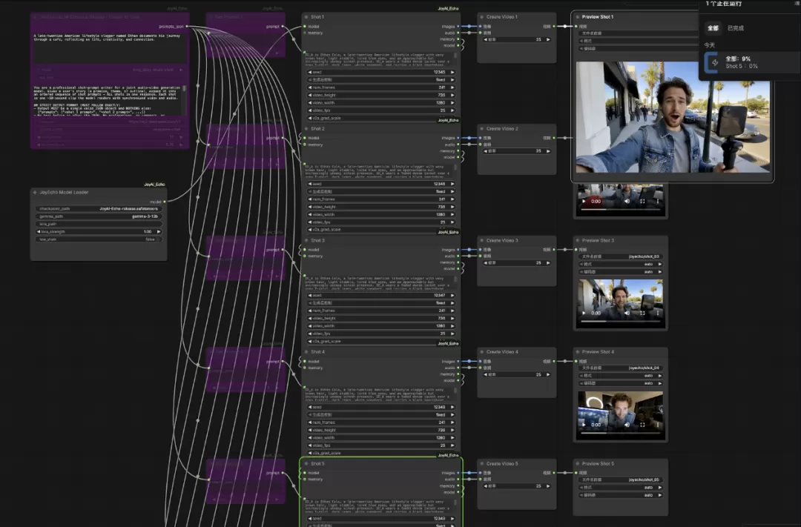Edit the gemma_path field in JoyEcho Model Loader
This screenshot has width=801, height=527.
(x=99, y=216)
